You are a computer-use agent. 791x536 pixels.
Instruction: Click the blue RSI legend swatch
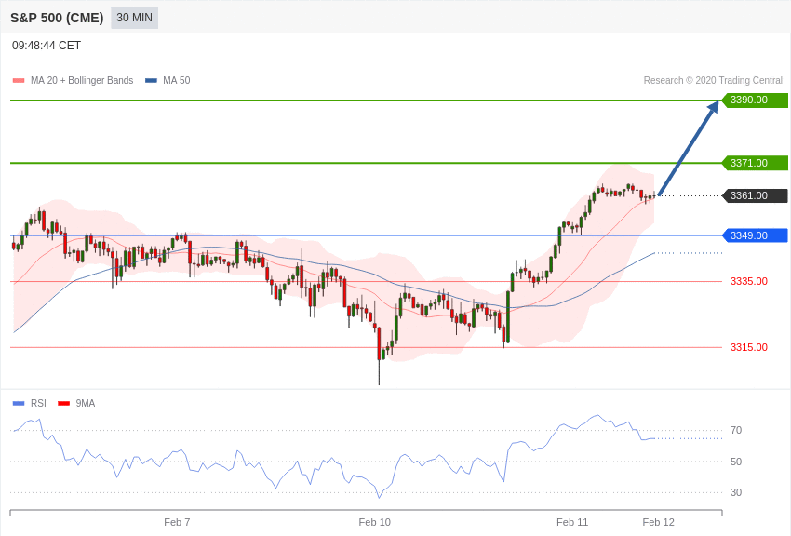[19, 403]
